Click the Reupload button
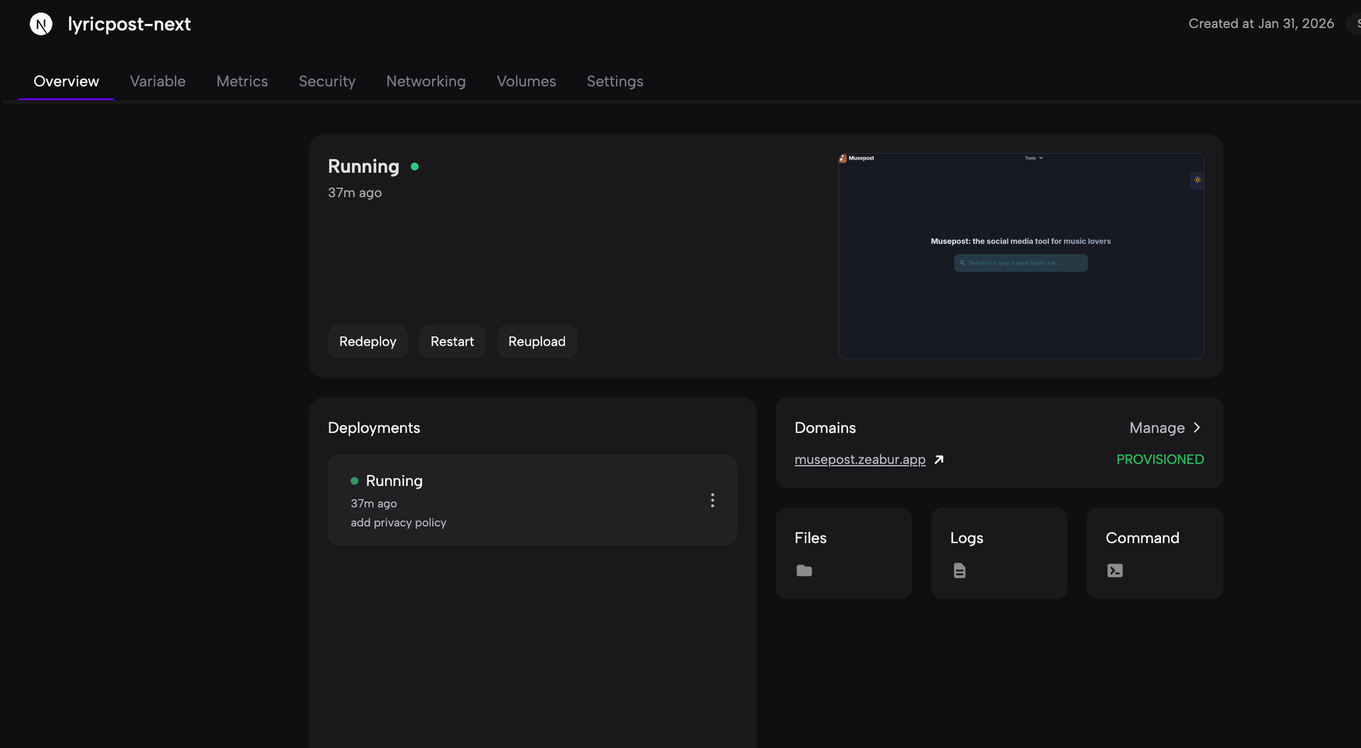 click(x=537, y=342)
